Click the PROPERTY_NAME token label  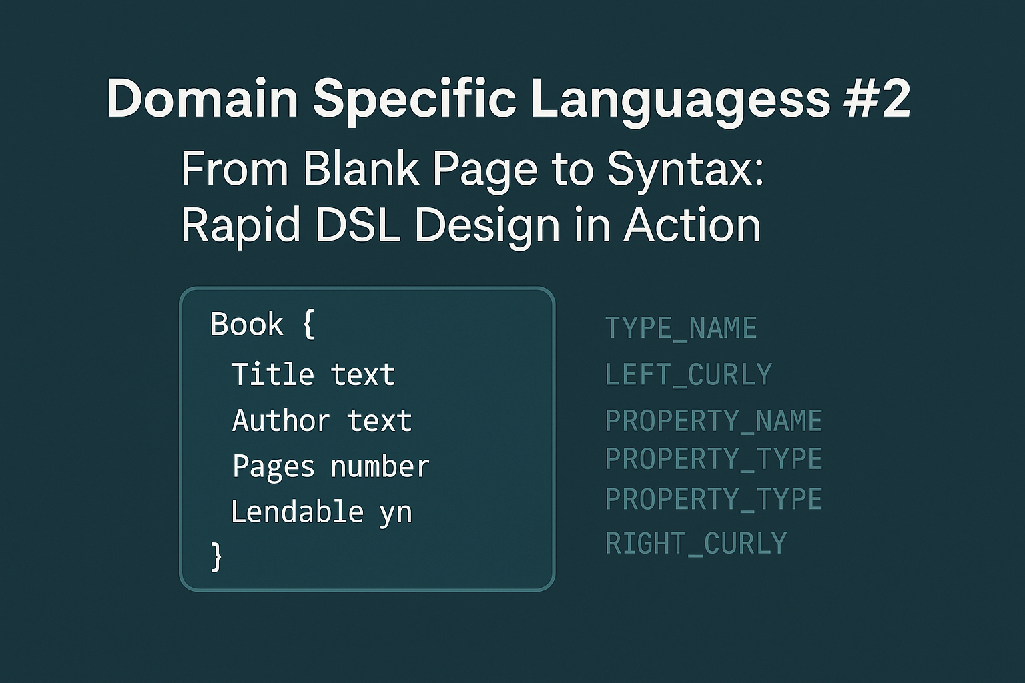(x=713, y=421)
